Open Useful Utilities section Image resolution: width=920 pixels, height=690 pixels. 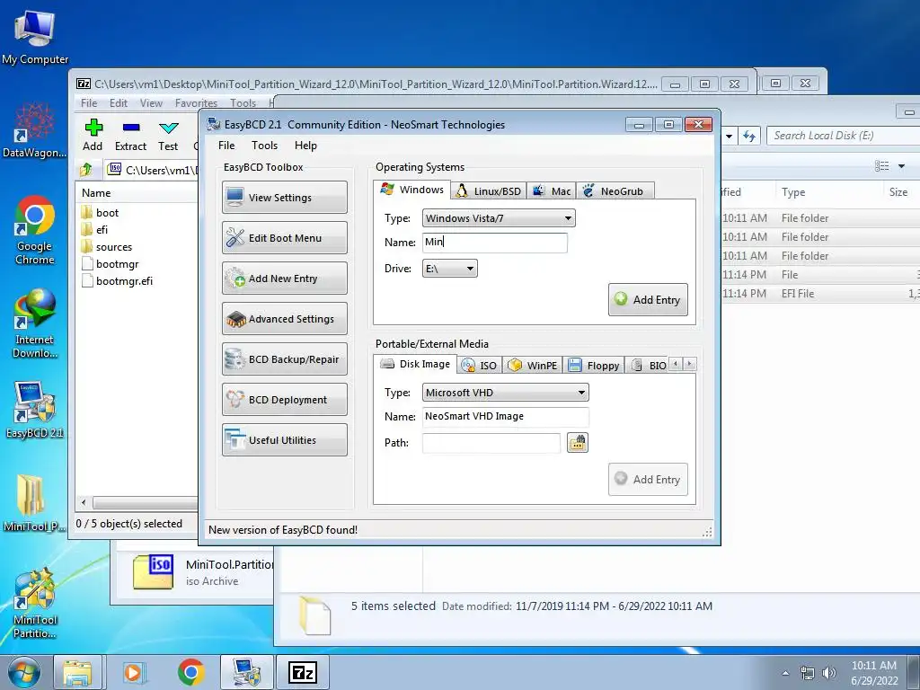point(285,440)
